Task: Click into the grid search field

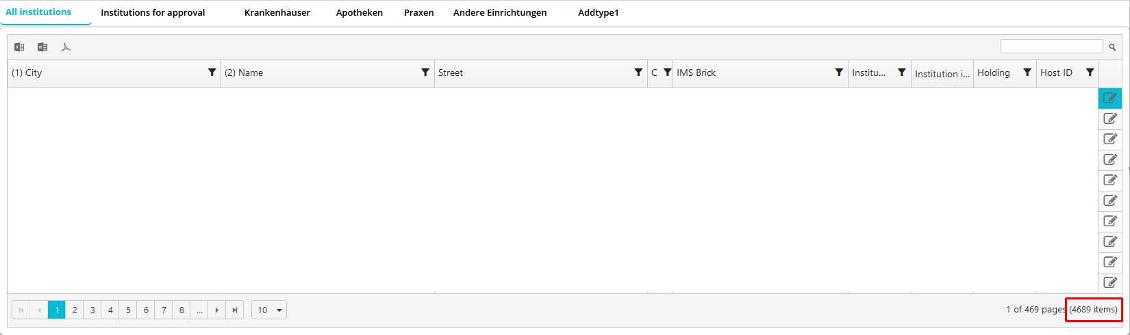Action: (1051, 46)
